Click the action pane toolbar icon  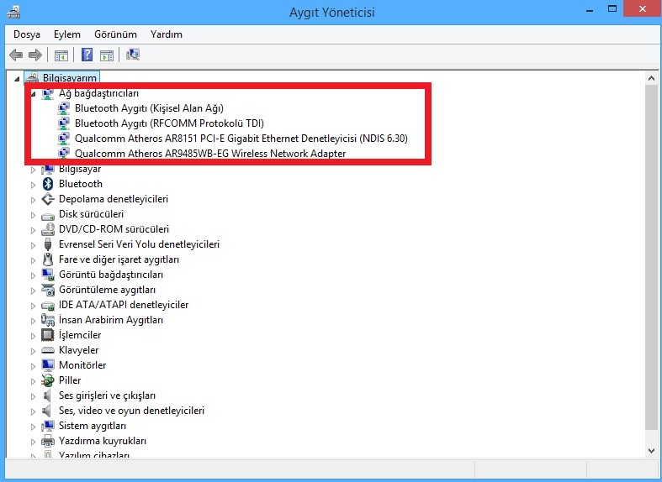pyautogui.click(x=107, y=55)
